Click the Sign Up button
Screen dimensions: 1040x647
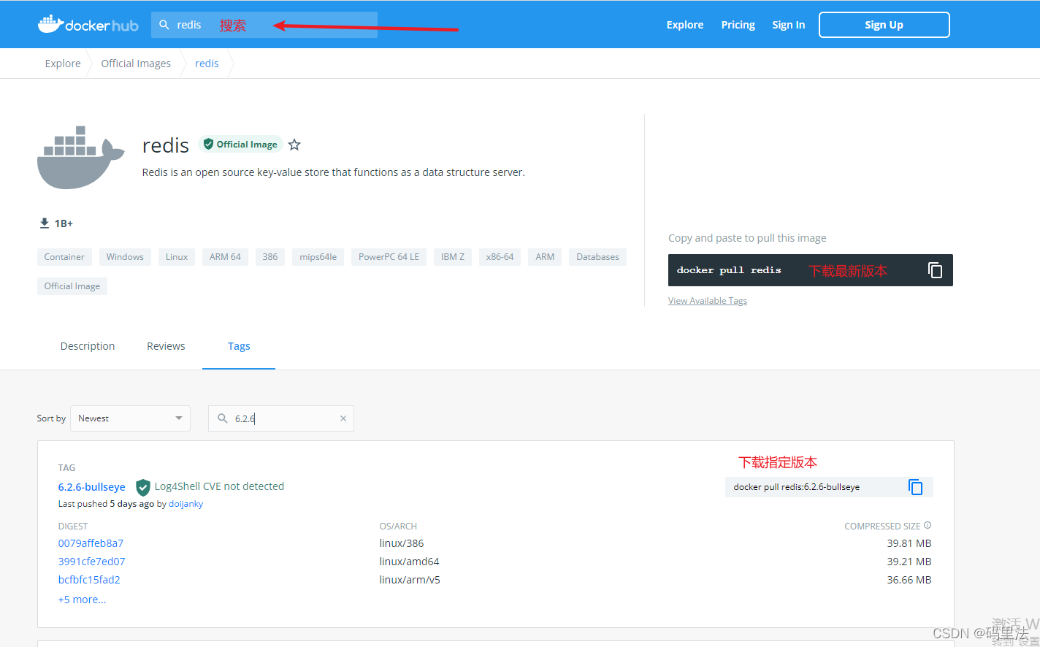pyautogui.click(x=884, y=25)
